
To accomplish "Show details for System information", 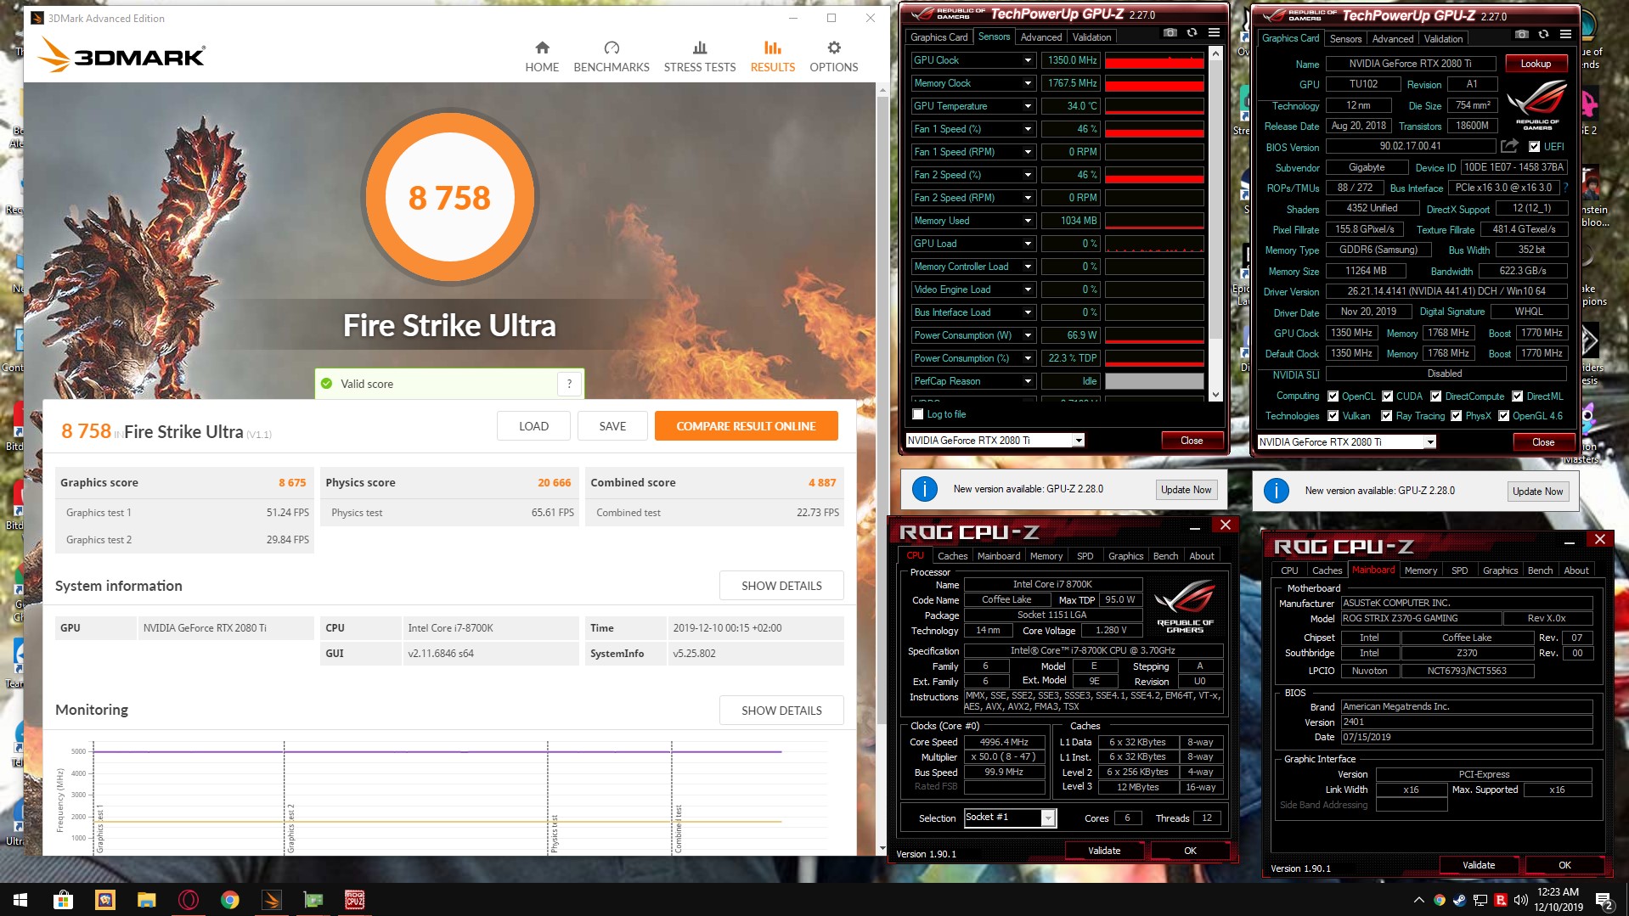I will (x=781, y=586).
